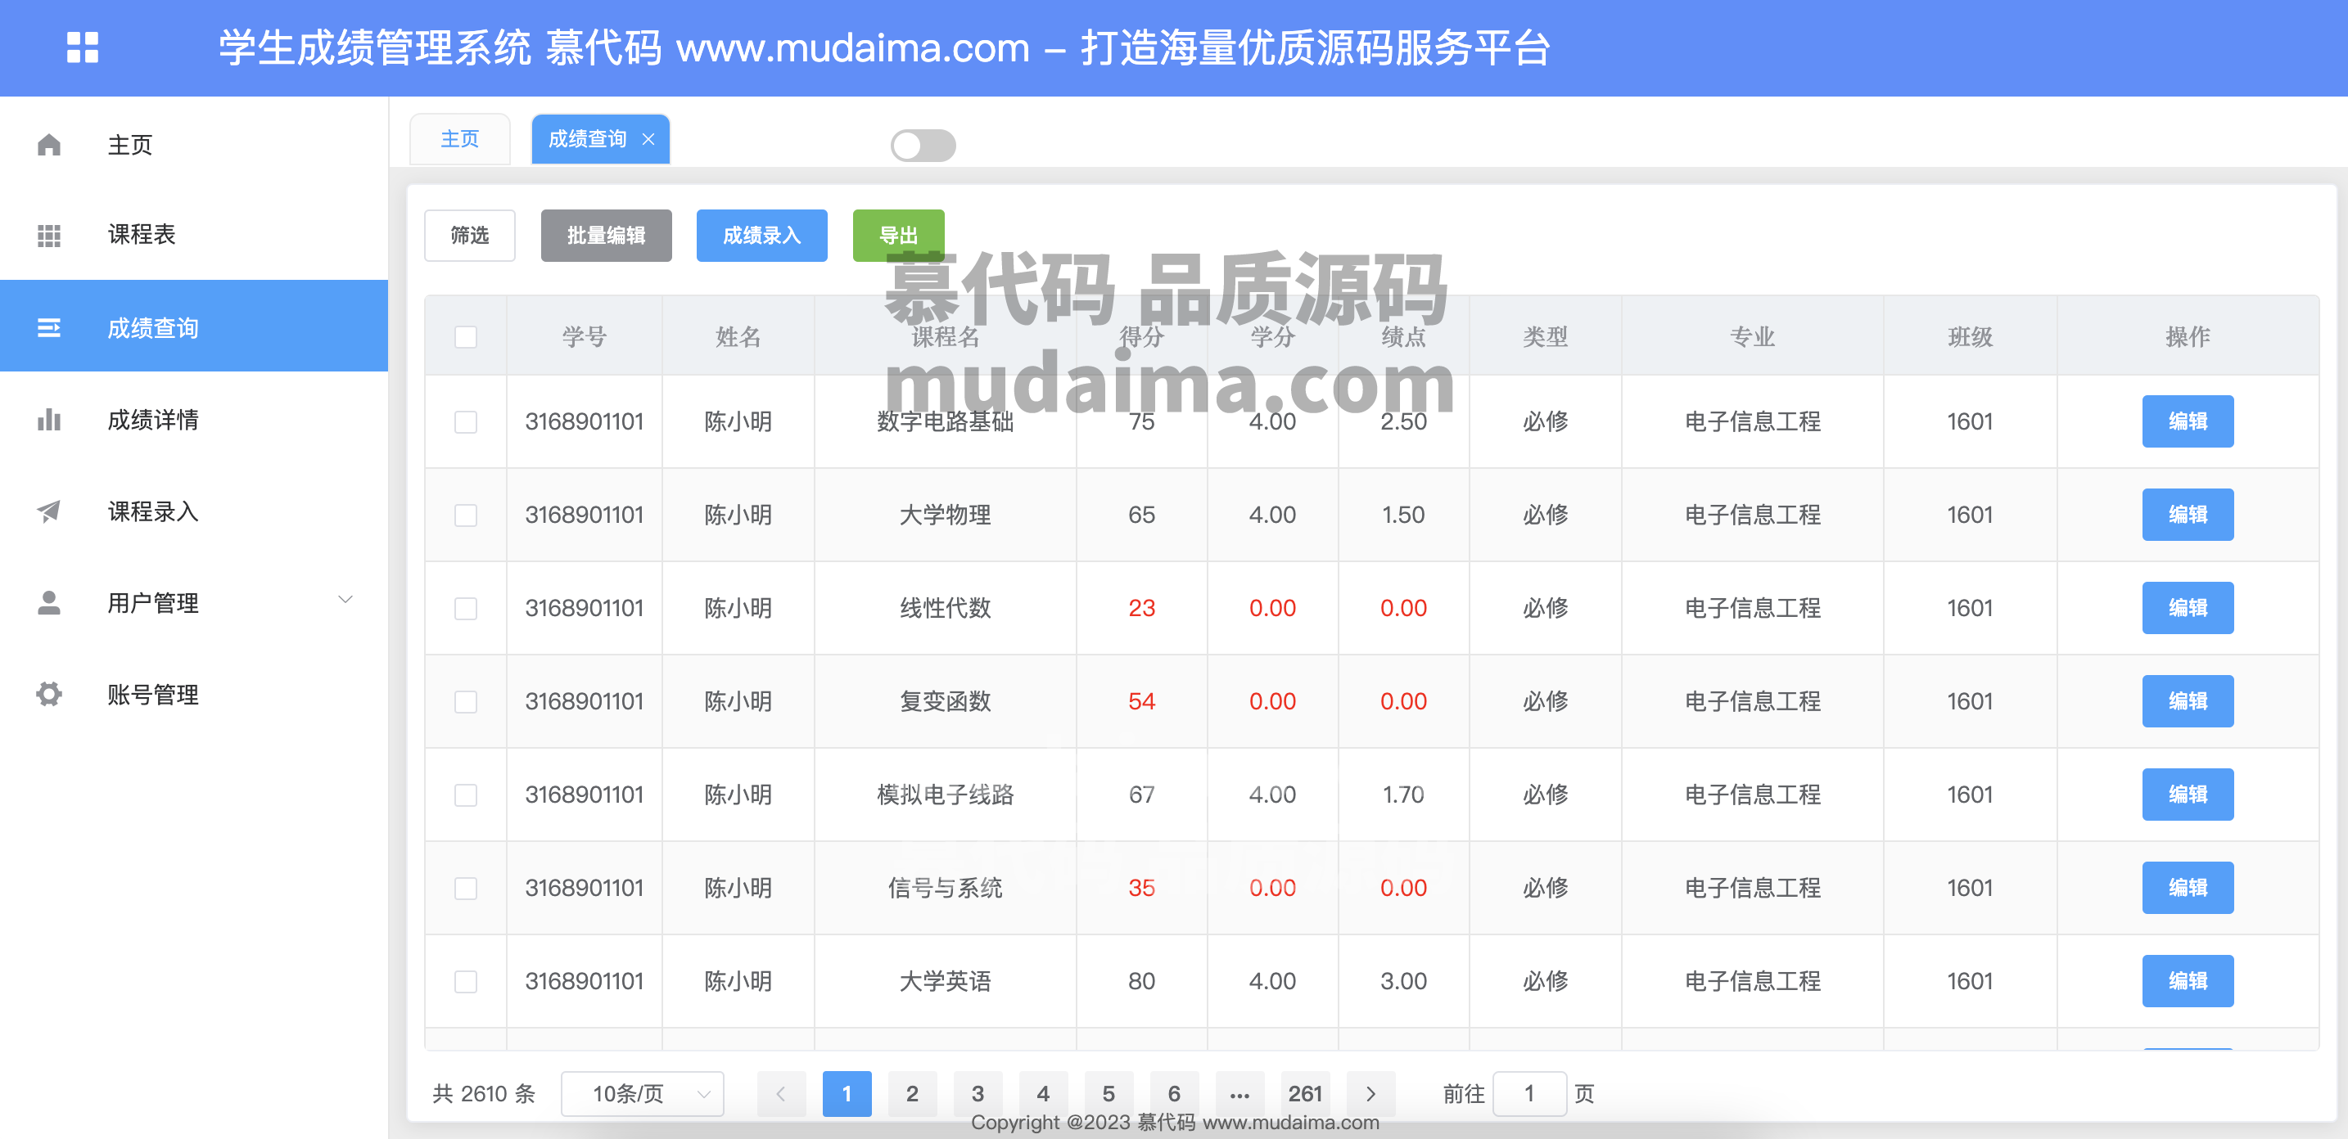Expand the 用户管理 submenu chevron
Viewport: 2348px width, 1139px height.
click(x=345, y=600)
